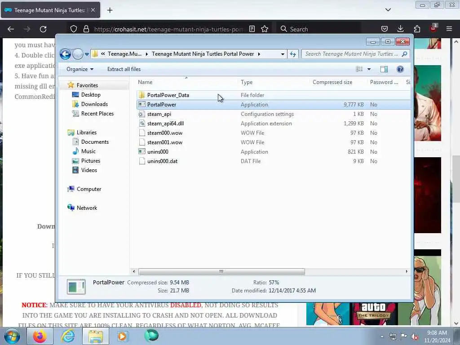
Task: Click the change view icon
Action: coord(359,69)
